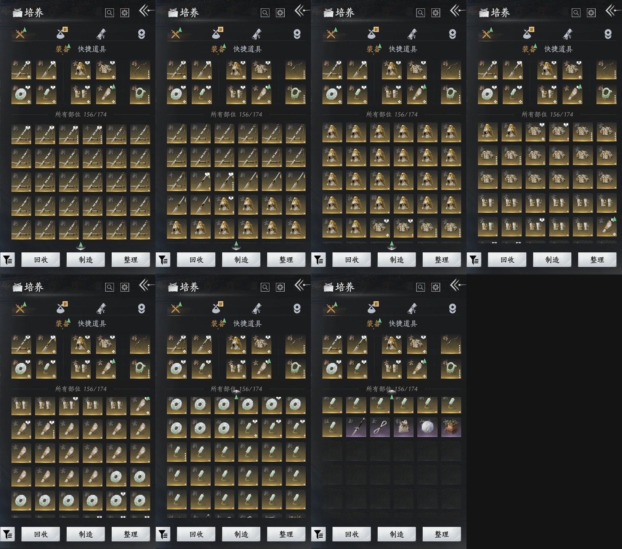Open gear settings in the purple-items inventory panel
Image resolution: width=622 pixels, height=549 pixels.
click(x=436, y=287)
